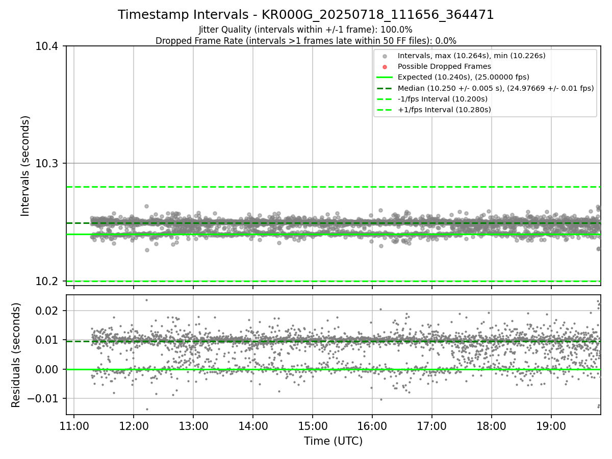Click the 18:00 time tick label
The width and height of the screenshot is (612, 459).
pos(492,425)
